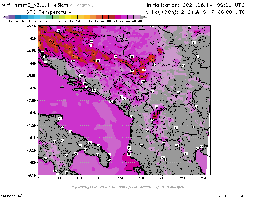
Task: Click the '-10' tick label under the legend
Action: click(9, 21)
